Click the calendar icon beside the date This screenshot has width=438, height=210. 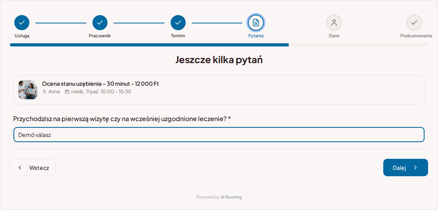pos(67,92)
